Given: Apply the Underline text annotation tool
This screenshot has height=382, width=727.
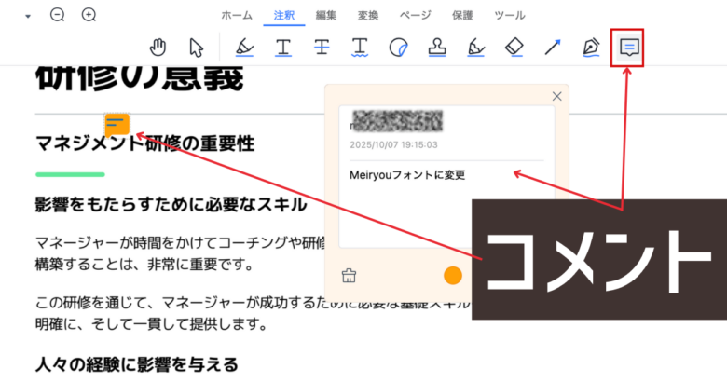Looking at the screenshot, I should 282,47.
